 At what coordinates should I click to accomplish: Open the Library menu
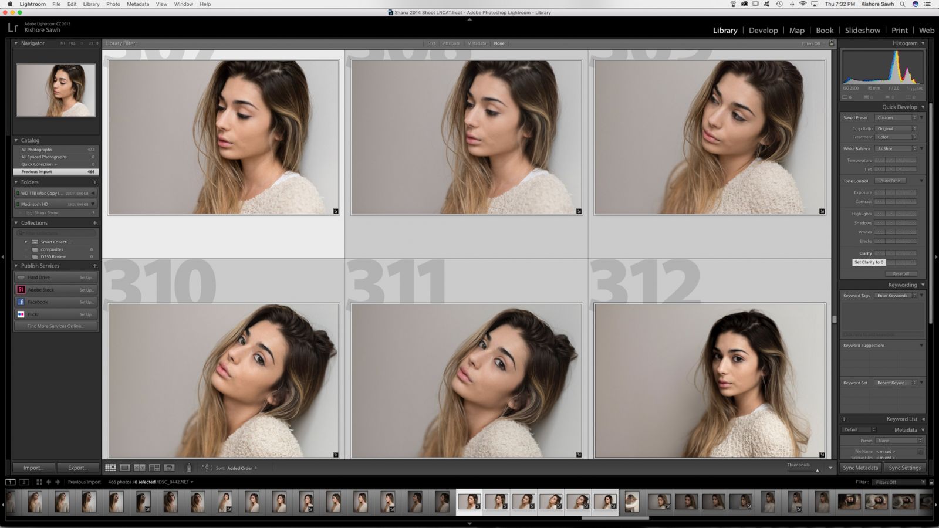(x=91, y=4)
